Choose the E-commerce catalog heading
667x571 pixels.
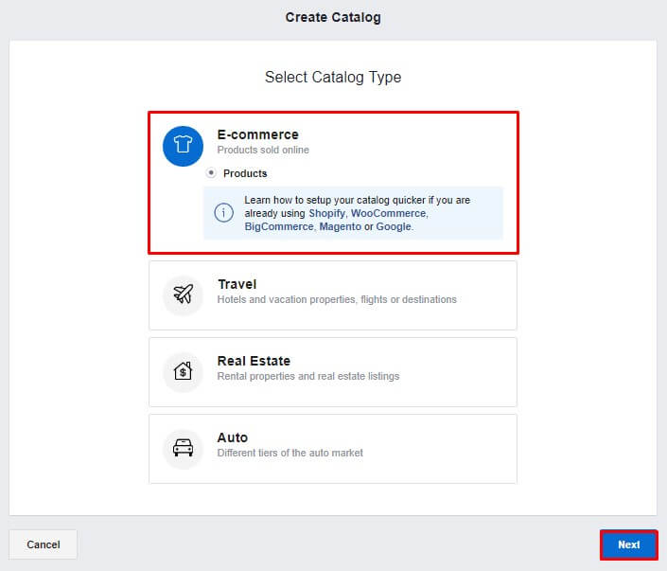(257, 134)
